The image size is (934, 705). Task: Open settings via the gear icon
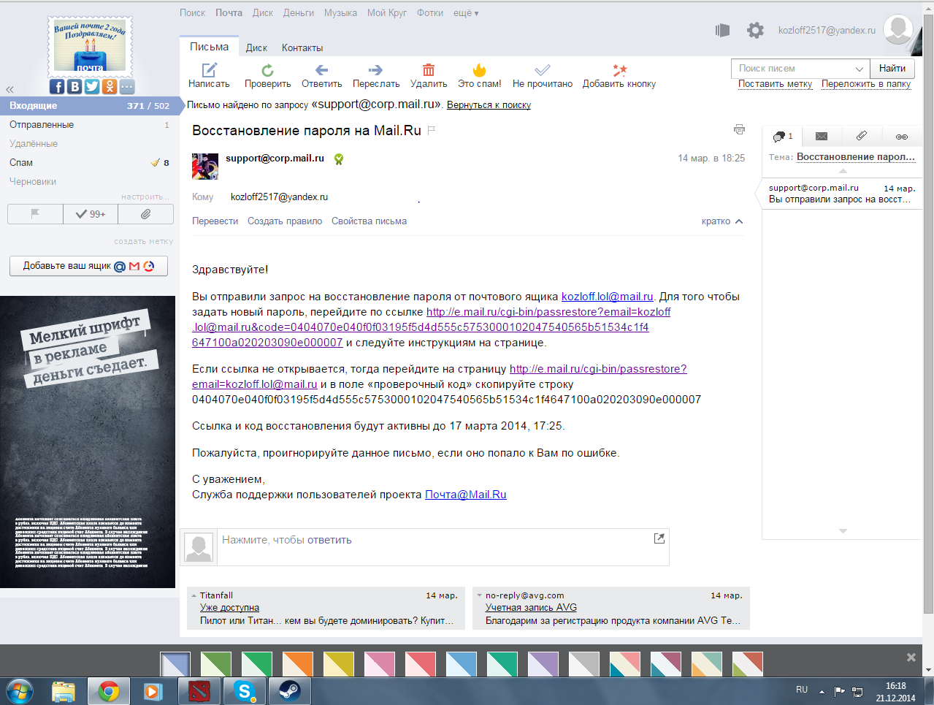(755, 30)
